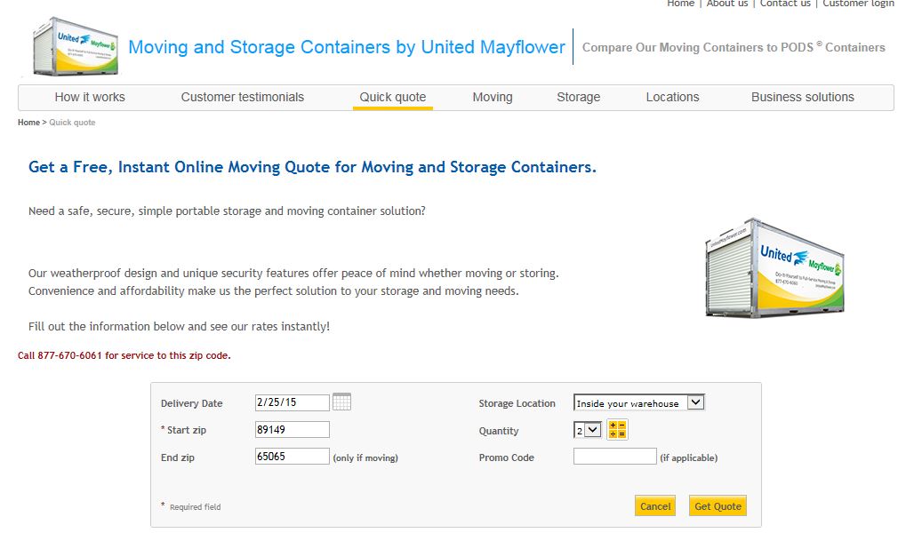Click the Home breadcrumb link

[28, 123]
